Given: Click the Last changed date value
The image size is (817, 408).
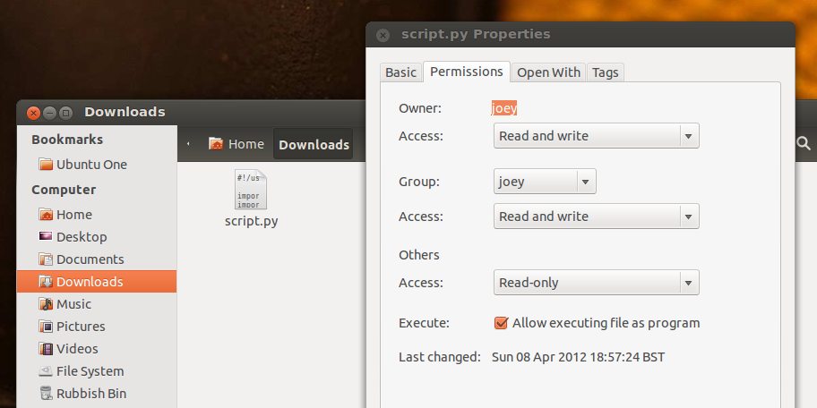Looking at the screenshot, I should pyautogui.click(x=579, y=358).
